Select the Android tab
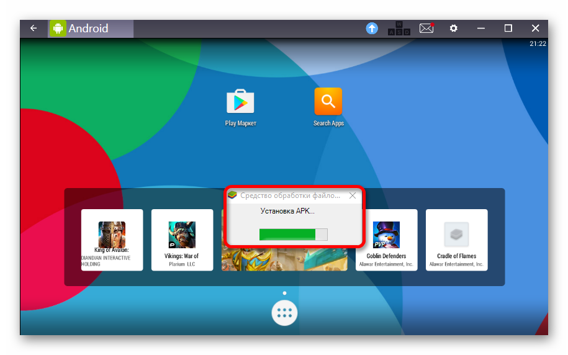The image size is (568, 355). click(x=91, y=29)
